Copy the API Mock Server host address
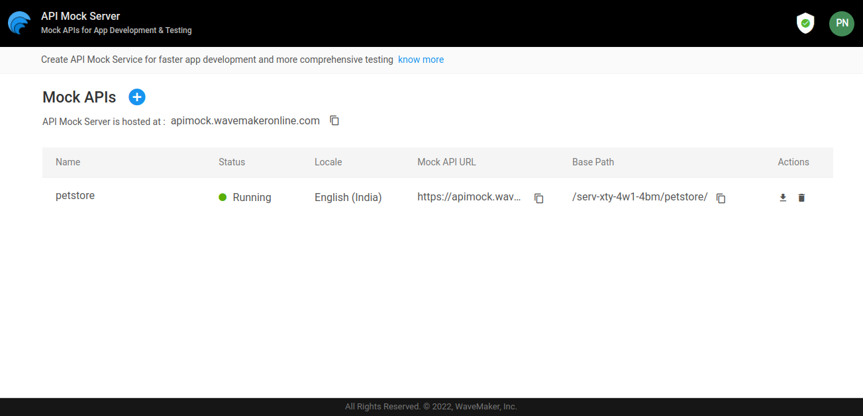863x416 pixels. pyautogui.click(x=334, y=121)
